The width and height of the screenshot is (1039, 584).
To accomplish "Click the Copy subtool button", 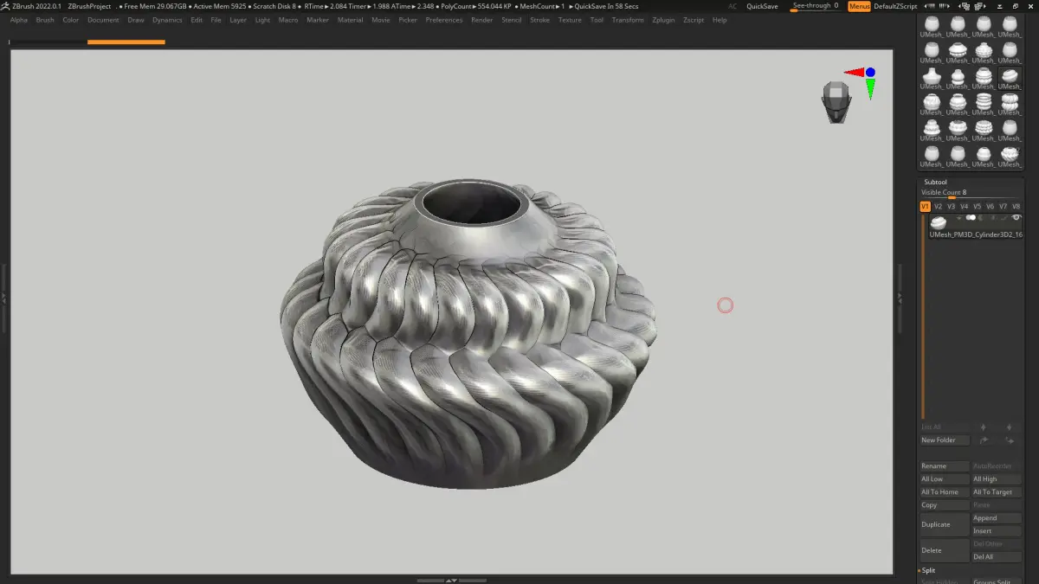I will (945, 505).
